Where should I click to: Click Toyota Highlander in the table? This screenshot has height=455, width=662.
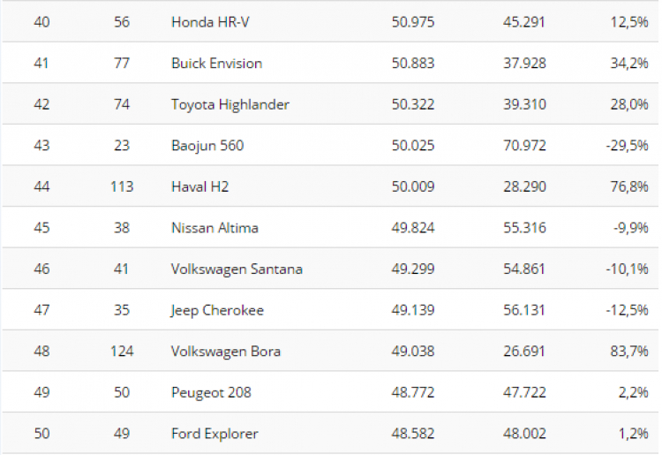(x=230, y=104)
